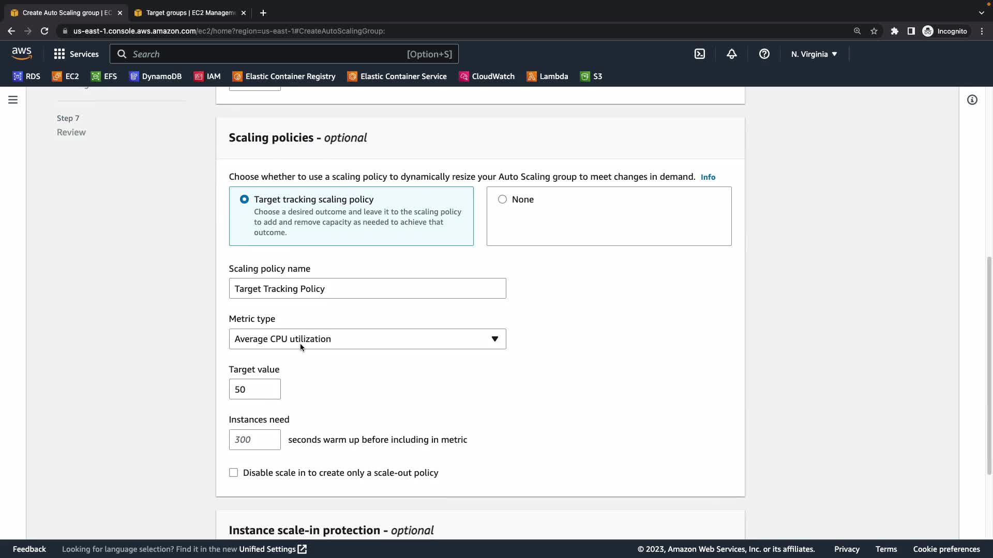Check Disable scale in checkbox
This screenshot has height=558, width=993.
point(234,473)
